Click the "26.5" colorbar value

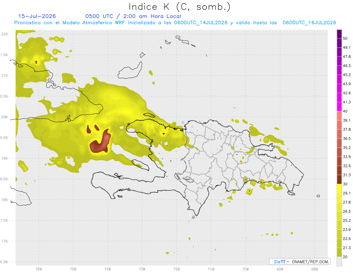347,211
